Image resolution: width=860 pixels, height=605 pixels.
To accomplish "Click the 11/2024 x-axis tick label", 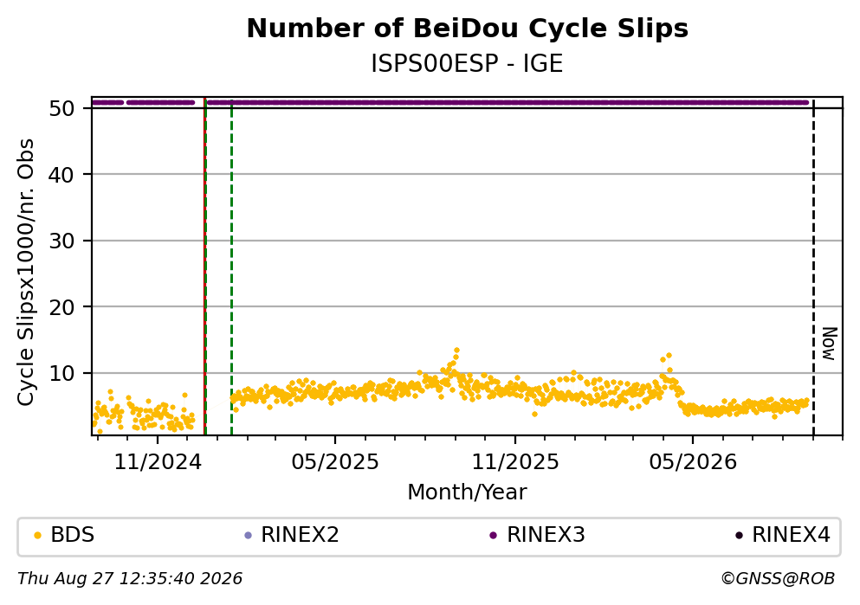I will [x=158, y=462].
